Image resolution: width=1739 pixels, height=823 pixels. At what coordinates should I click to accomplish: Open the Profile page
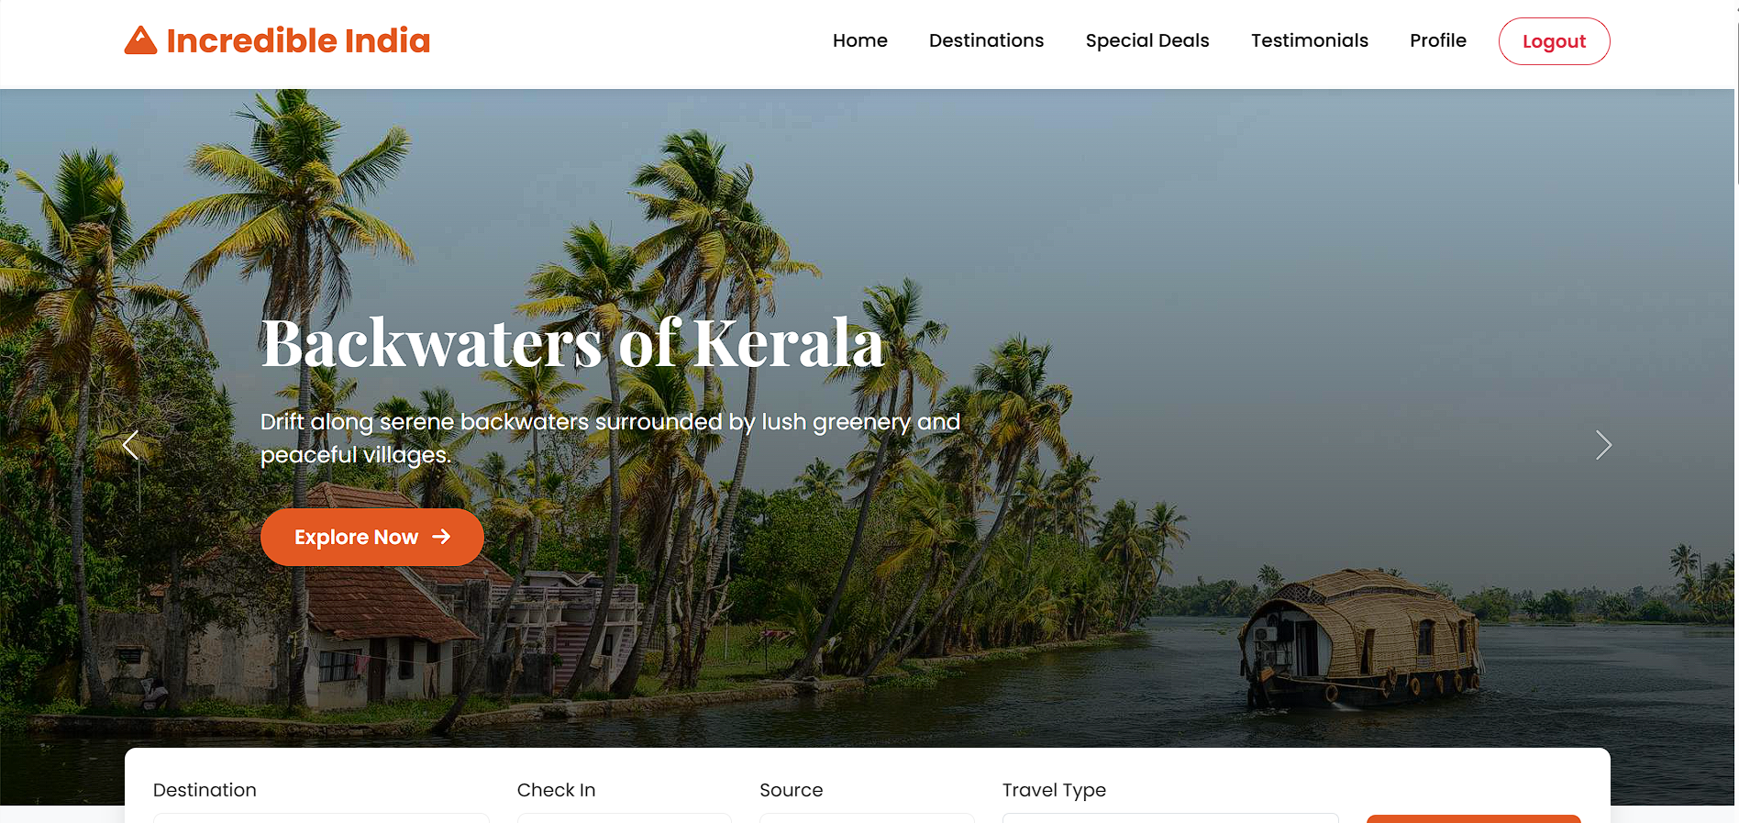coord(1438,40)
